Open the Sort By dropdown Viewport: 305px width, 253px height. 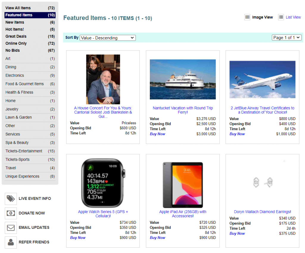pyautogui.click(x=108, y=38)
